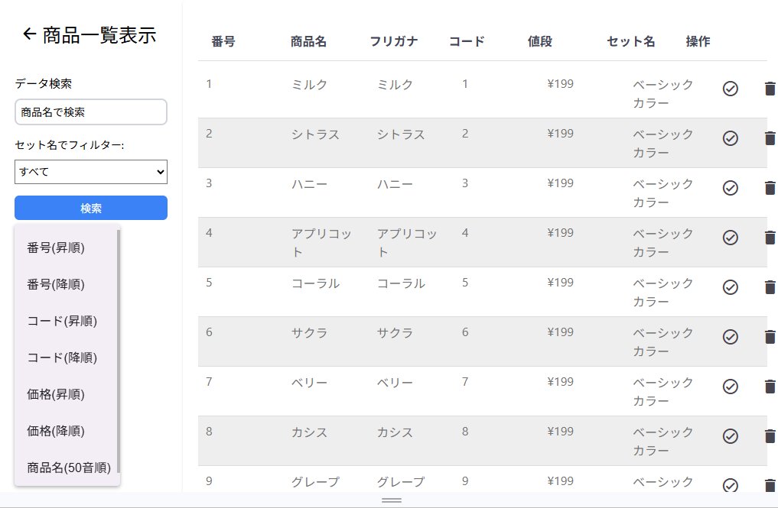Image resolution: width=778 pixels, height=508 pixels.
Task: Click the セット名 column header
Action: 631,41
